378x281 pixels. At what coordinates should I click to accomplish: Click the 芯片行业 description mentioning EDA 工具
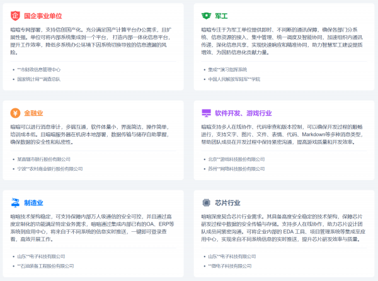pos(283,227)
